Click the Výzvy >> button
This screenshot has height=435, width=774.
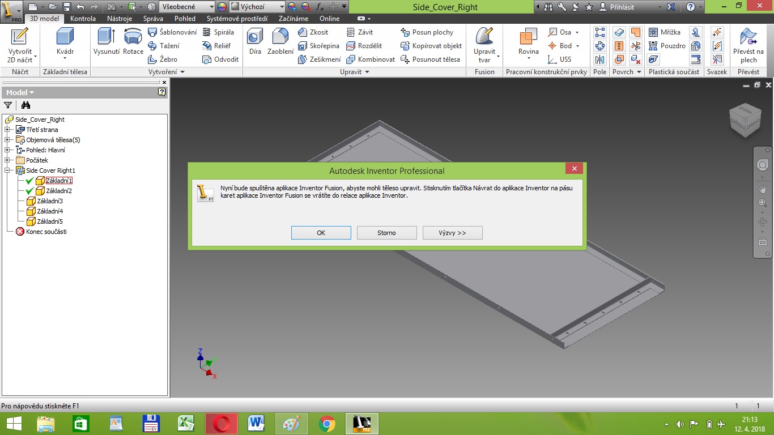point(452,233)
